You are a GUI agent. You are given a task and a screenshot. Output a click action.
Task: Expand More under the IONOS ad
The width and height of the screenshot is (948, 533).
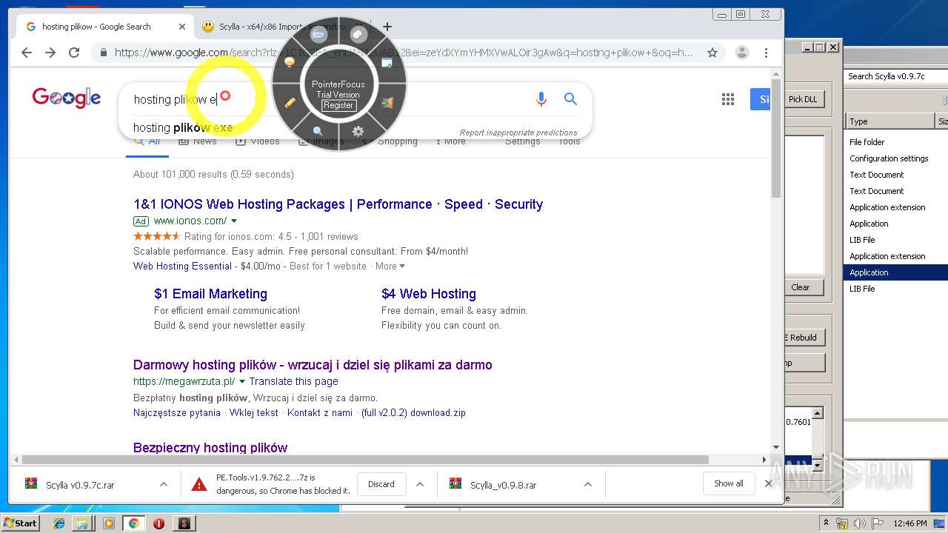[390, 266]
